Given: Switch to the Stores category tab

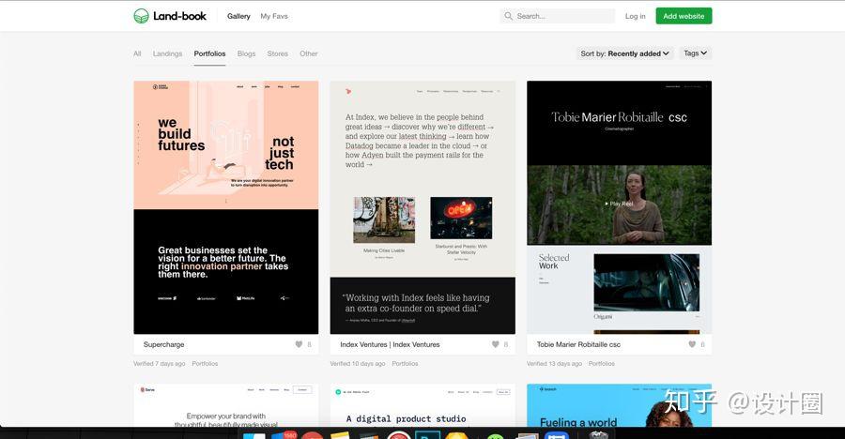Looking at the screenshot, I should [x=278, y=53].
